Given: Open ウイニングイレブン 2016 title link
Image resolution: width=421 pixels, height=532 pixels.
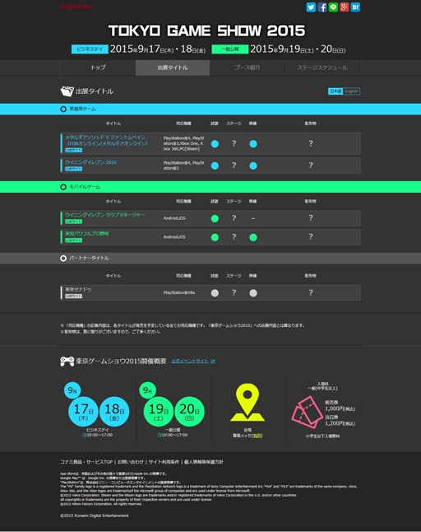Looking at the screenshot, I should point(90,162).
